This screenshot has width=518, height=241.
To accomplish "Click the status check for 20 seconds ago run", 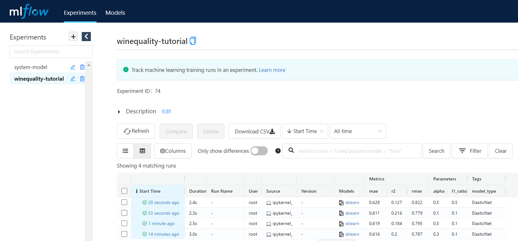I will point(145,202).
